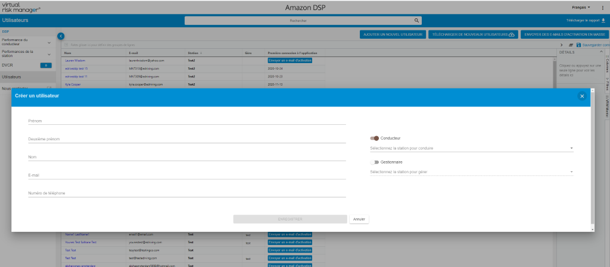Click the Enregistrer button
This screenshot has width=610, height=267.
290,219
